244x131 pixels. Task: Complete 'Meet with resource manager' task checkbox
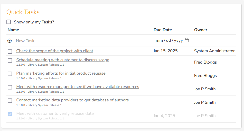point(10,87)
